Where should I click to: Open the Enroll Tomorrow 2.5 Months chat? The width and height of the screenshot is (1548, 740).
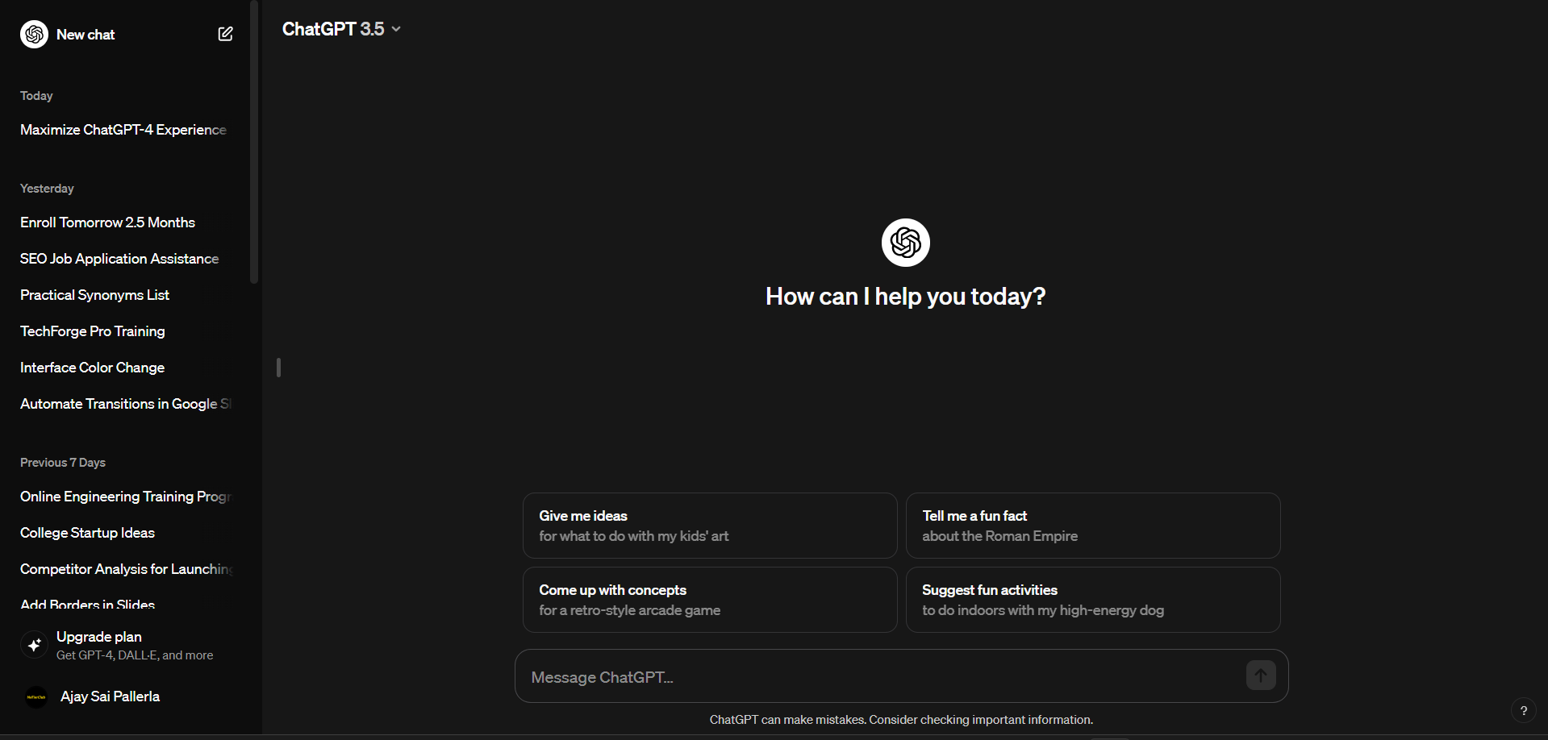(x=108, y=222)
